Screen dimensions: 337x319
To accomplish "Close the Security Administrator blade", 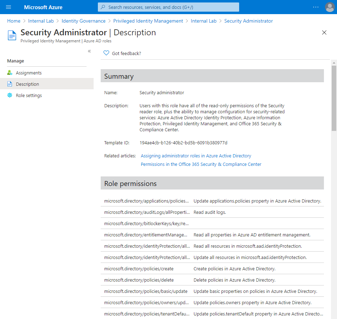I will 324,32.
